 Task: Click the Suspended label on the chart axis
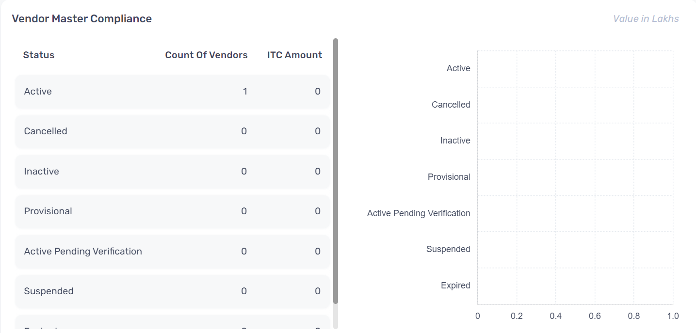coord(448,249)
